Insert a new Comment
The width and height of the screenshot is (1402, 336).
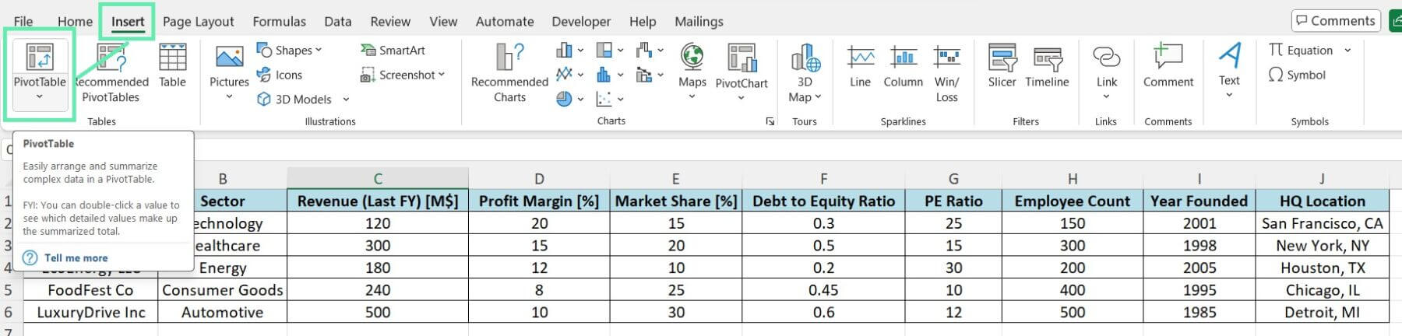pyautogui.click(x=1168, y=65)
